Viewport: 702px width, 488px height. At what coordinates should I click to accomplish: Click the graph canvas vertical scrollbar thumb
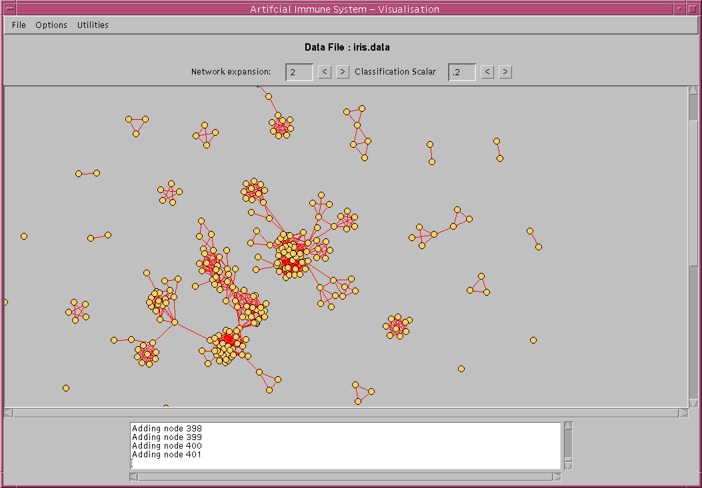pyautogui.click(x=693, y=193)
